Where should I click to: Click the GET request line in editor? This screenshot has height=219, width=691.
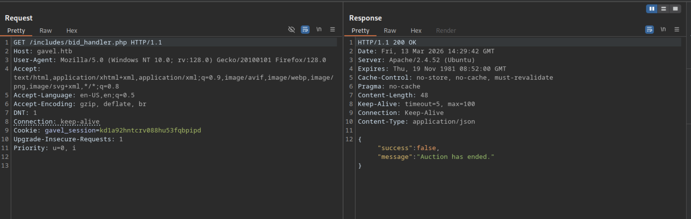pyautogui.click(x=88, y=42)
